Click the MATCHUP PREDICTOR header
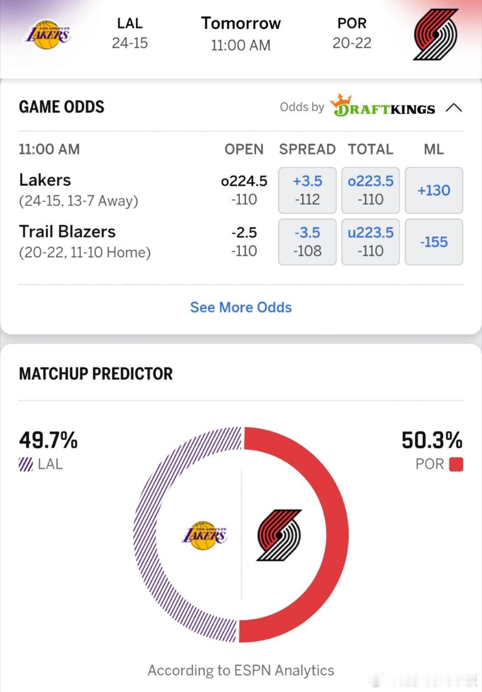Viewport: 482px width, 692px height. point(96,374)
